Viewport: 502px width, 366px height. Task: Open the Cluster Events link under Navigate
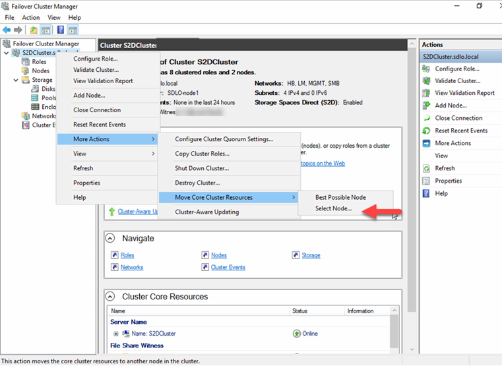(x=228, y=267)
